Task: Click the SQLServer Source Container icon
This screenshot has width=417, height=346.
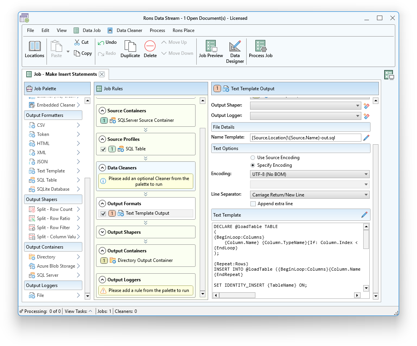Action: click(113, 120)
